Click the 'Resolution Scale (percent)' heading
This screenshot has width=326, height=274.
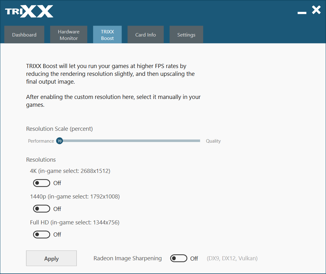[x=60, y=129]
